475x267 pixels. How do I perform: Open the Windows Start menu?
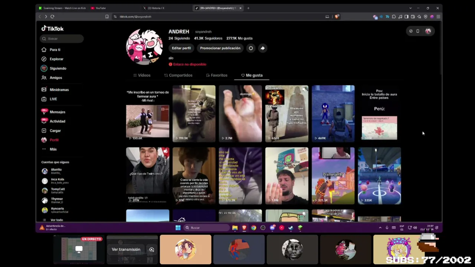[x=178, y=228]
